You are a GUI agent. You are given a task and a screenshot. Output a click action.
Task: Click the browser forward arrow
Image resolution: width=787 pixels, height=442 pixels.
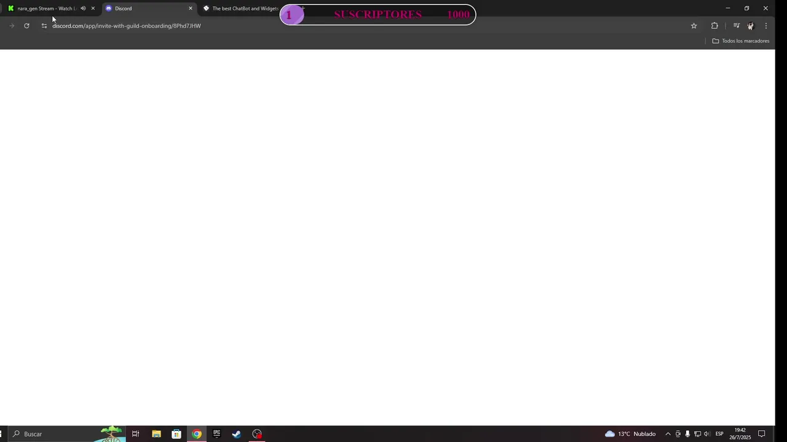(12, 26)
